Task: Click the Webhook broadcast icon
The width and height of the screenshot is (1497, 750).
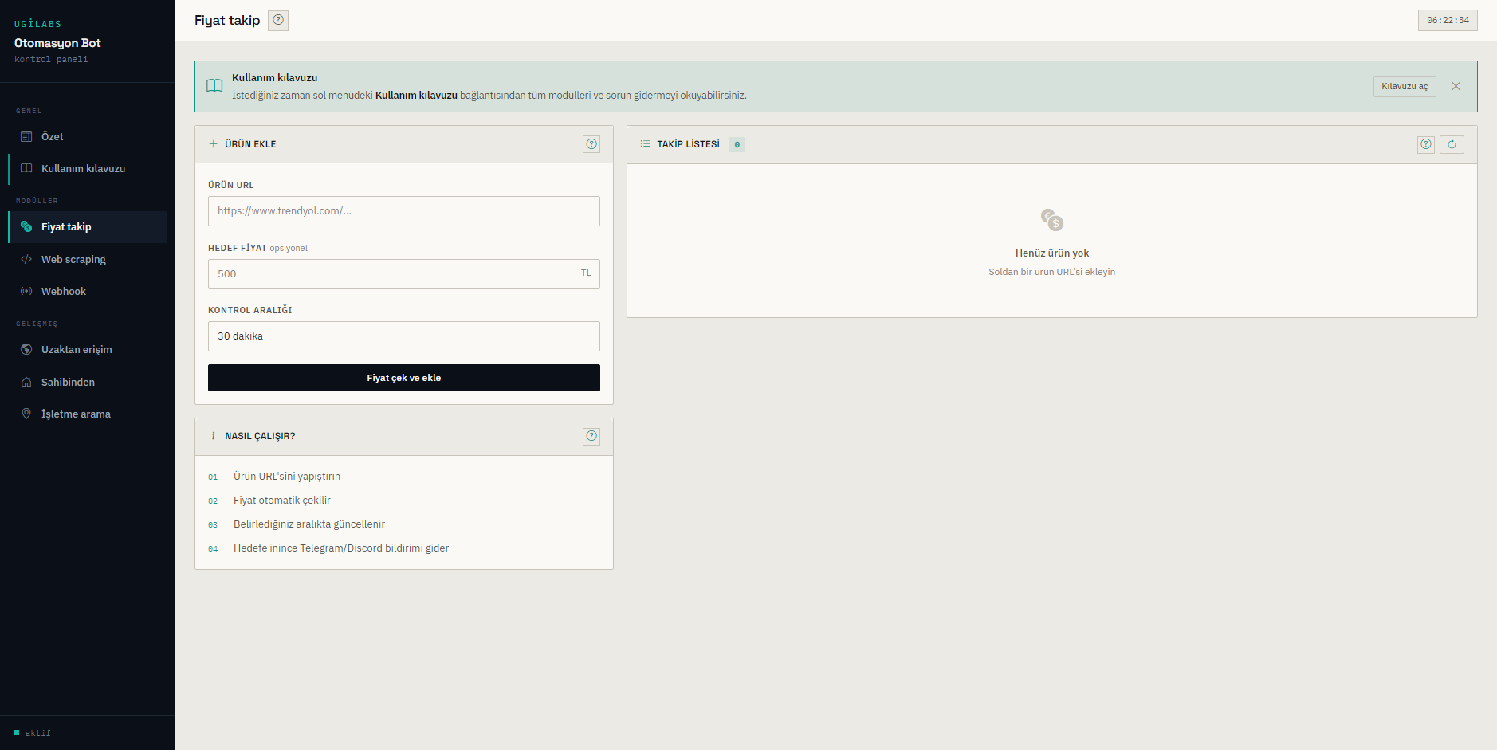Action: coord(26,291)
